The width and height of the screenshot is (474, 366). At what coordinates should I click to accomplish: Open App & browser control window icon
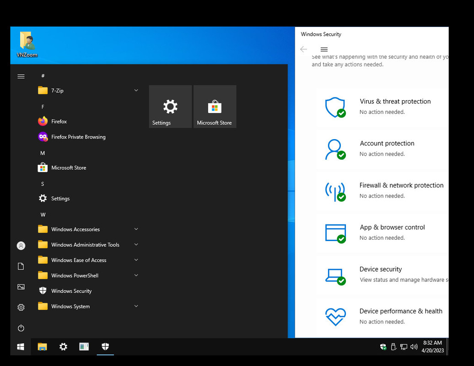tap(335, 233)
